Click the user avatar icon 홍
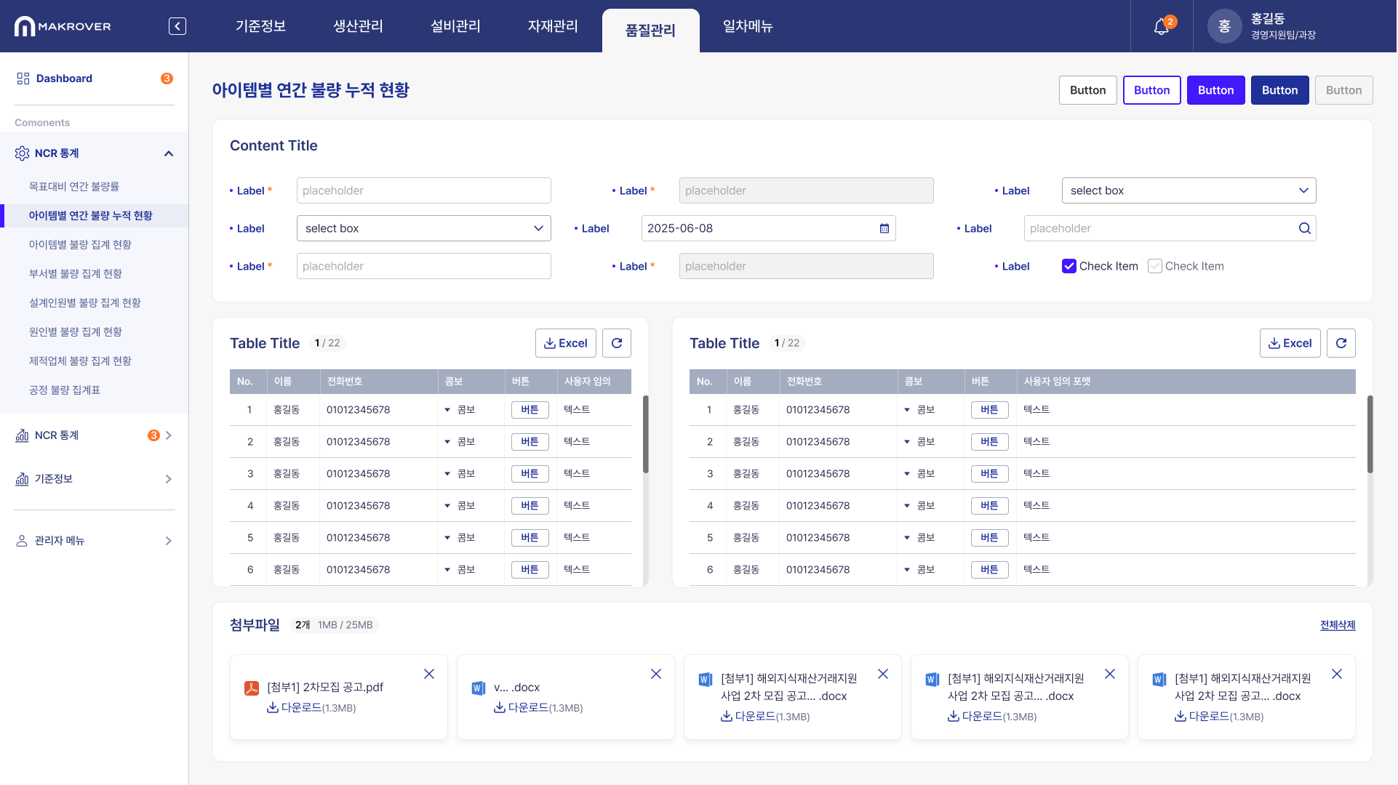The width and height of the screenshot is (1398, 785). click(1224, 27)
